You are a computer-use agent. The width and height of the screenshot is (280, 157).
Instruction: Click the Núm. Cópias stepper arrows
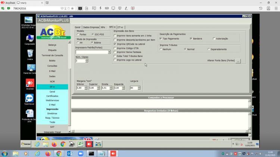tap(87, 61)
